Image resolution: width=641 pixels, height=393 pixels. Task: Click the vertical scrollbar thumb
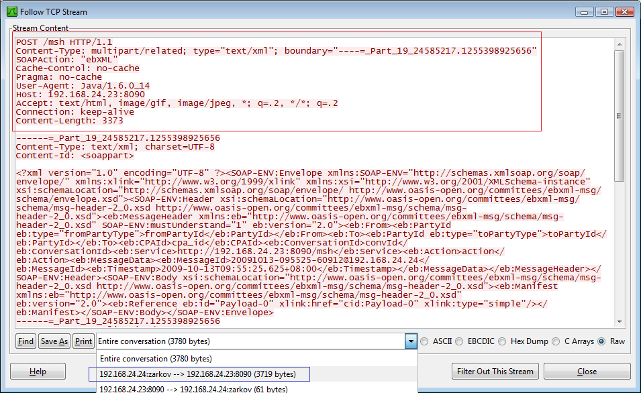pyautogui.click(x=619, y=84)
